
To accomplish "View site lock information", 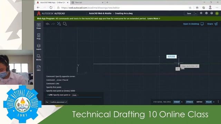I will tap(58, 8).
